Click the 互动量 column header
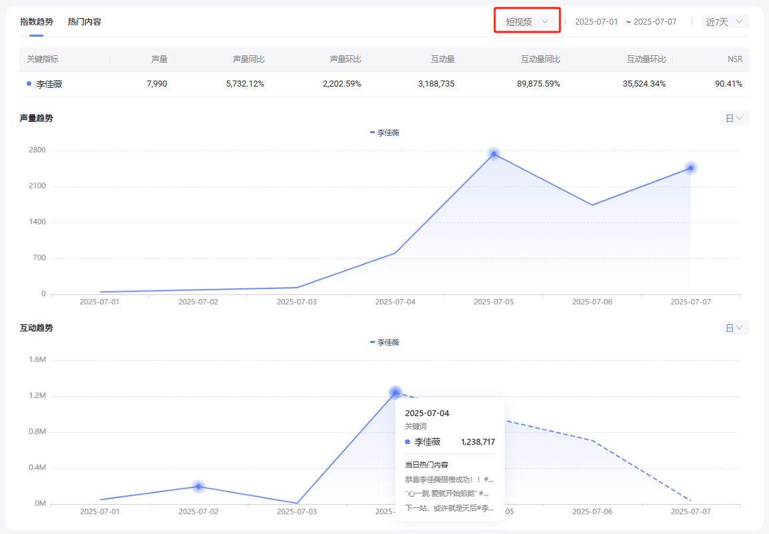The image size is (769, 534). 442,59
